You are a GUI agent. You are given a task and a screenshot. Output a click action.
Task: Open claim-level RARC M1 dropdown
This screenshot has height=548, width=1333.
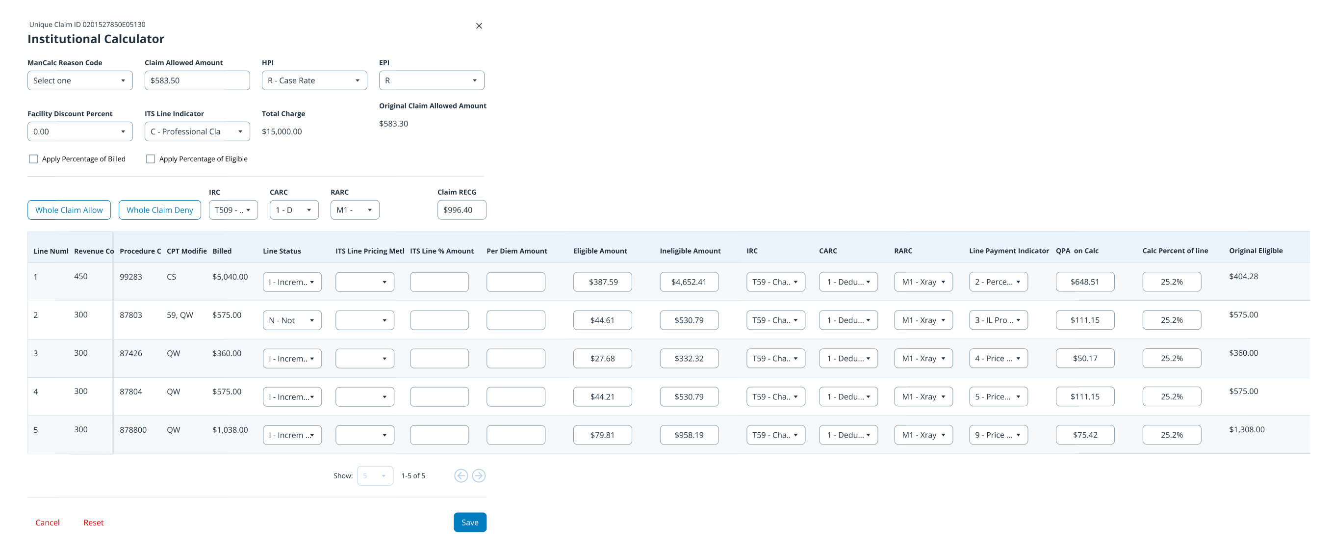[355, 210]
